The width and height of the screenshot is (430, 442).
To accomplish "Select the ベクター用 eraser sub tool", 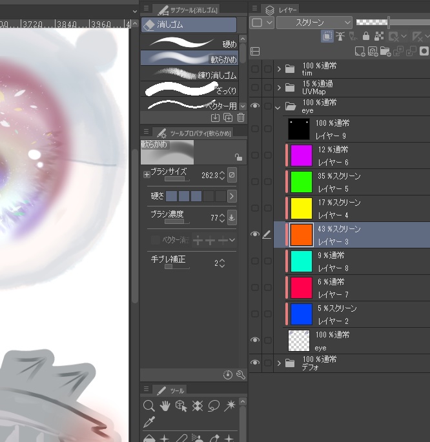I will pyautogui.click(x=189, y=104).
